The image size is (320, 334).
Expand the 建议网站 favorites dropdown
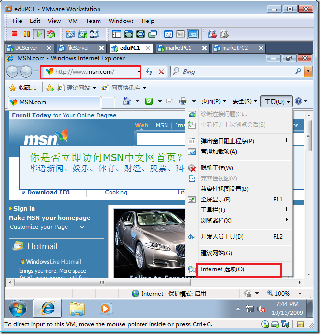95,88
